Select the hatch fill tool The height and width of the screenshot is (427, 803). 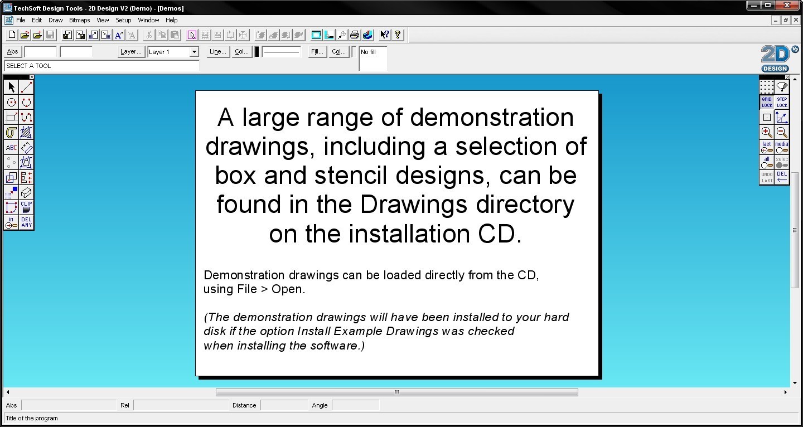[x=26, y=132]
